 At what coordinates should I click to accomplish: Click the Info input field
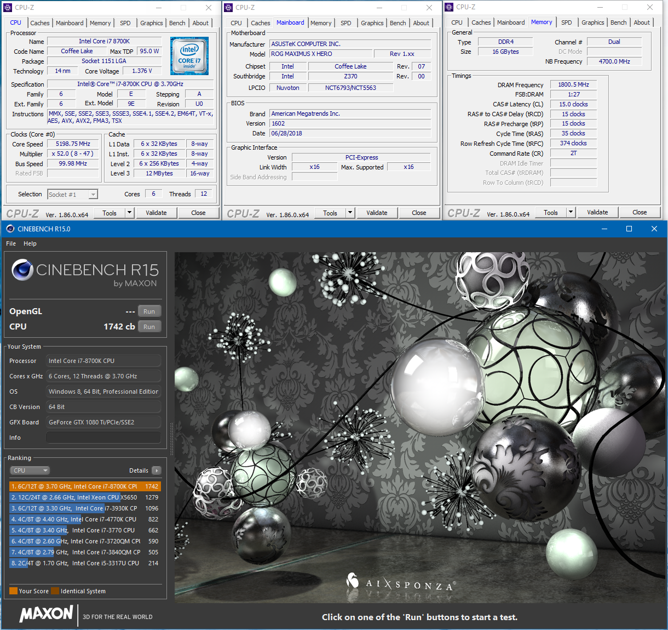pyautogui.click(x=103, y=438)
